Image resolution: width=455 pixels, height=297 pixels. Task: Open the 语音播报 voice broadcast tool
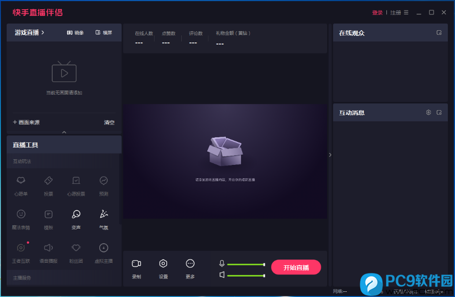coord(49,252)
